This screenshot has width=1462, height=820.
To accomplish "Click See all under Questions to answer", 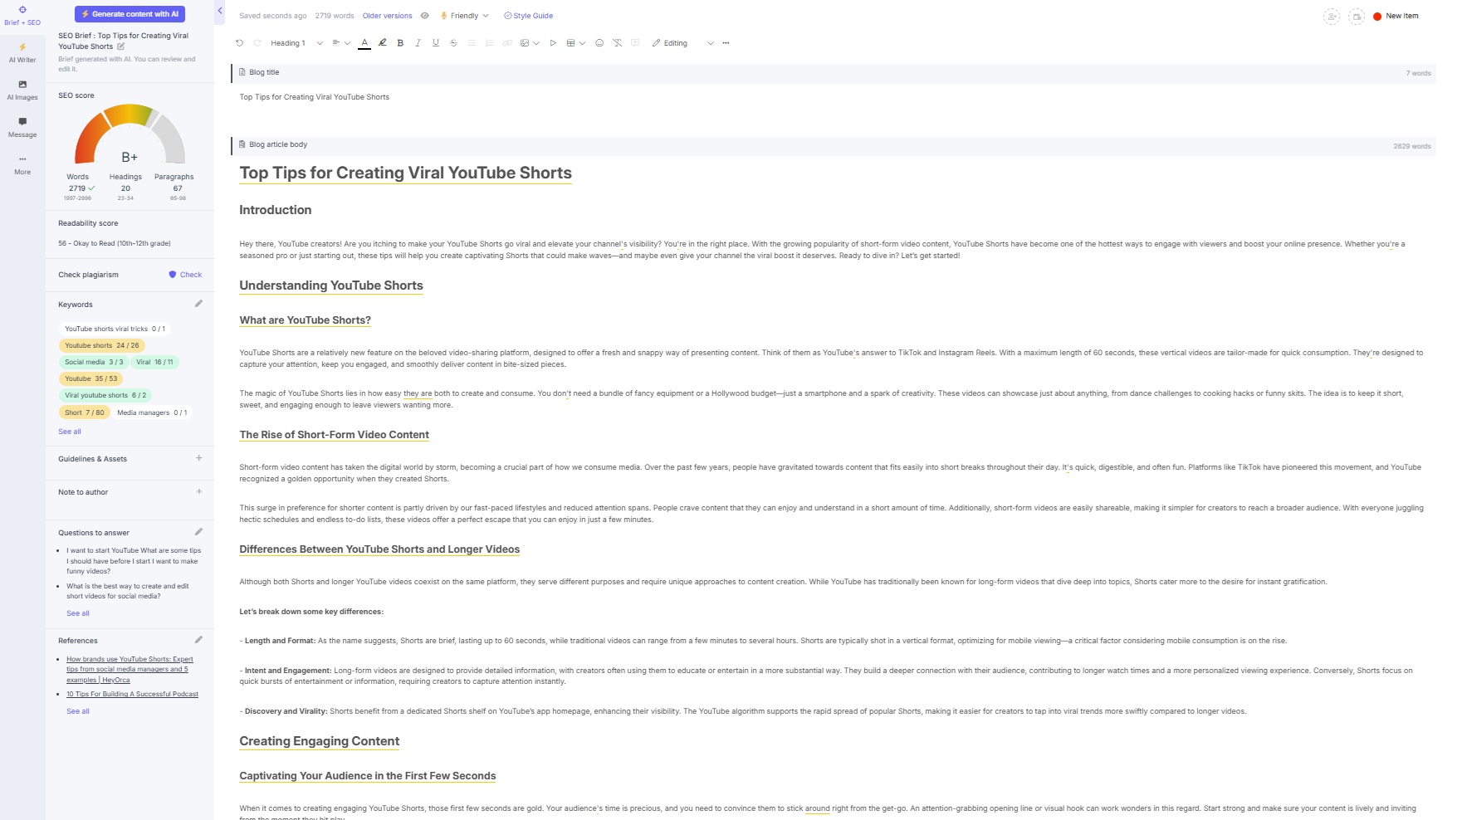I will point(78,613).
